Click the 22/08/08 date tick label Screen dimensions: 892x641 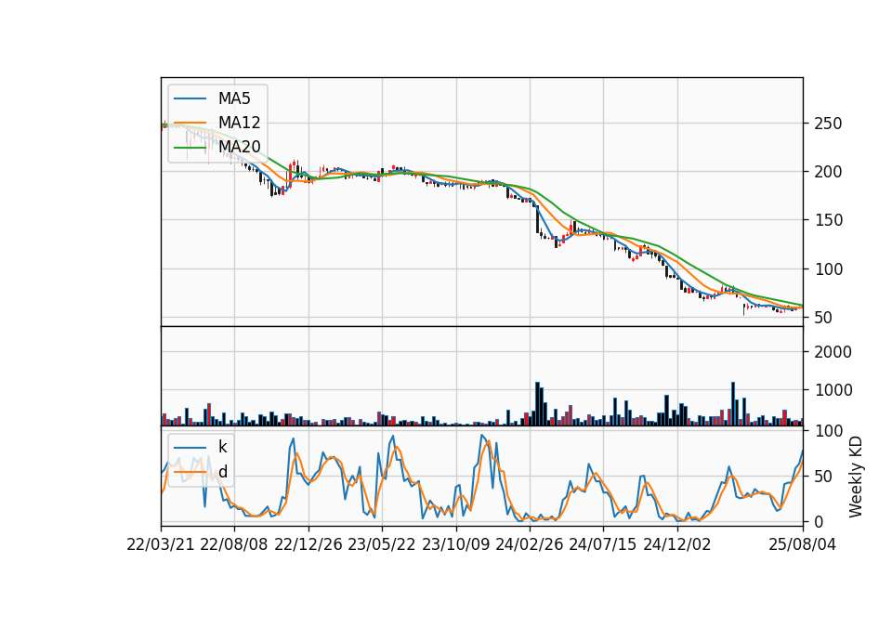click(x=234, y=544)
